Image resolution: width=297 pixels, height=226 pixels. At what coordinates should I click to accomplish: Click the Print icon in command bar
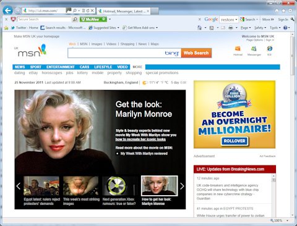(x=231, y=28)
